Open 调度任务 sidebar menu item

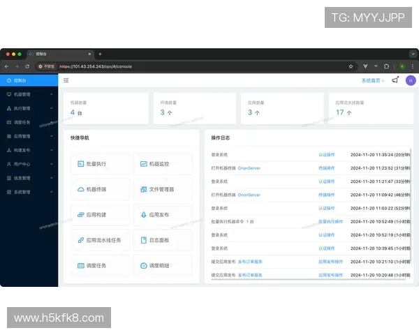click(x=29, y=122)
